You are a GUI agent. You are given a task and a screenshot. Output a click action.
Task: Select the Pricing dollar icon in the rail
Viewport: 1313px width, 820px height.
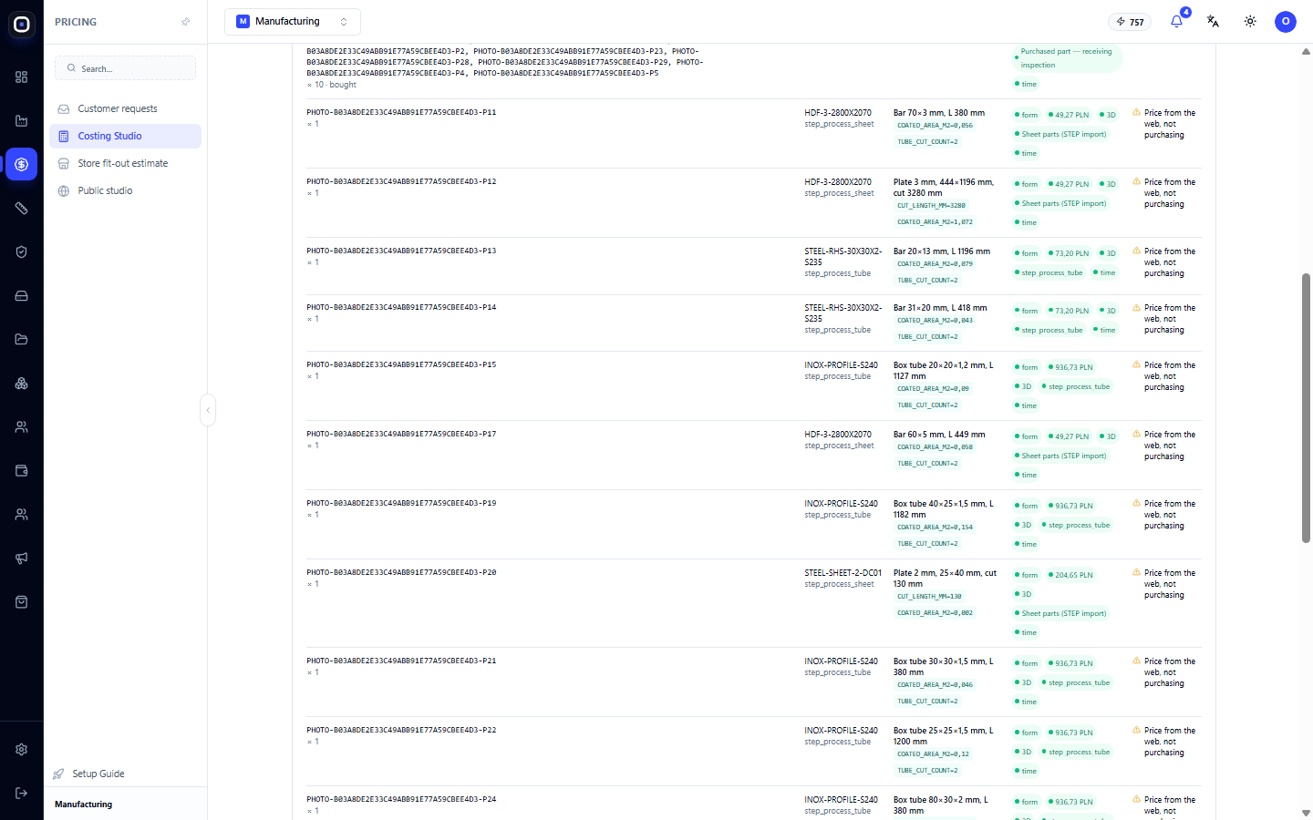pyautogui.click(x=22, y=165)
